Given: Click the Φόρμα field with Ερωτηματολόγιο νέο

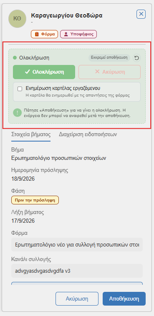Looking at the screenshot, I should click(x=77, y=245).
